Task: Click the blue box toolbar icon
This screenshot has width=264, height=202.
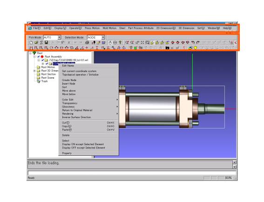Action: [103, 43]
